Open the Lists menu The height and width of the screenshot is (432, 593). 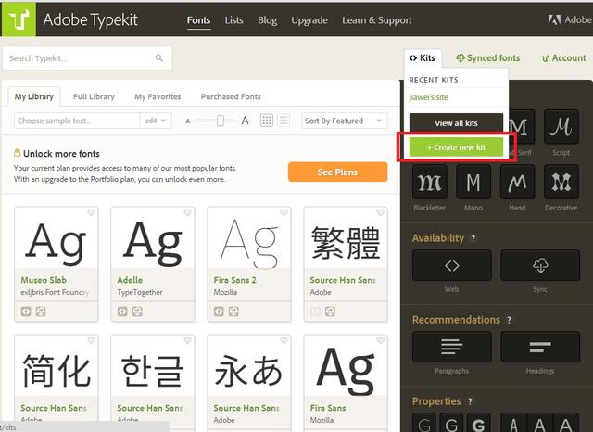coord(233,20)
